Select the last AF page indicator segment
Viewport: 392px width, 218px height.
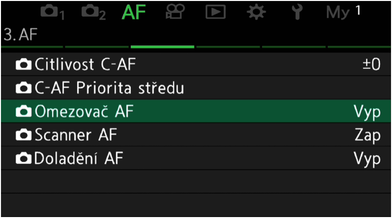click(x=359, y=47)
